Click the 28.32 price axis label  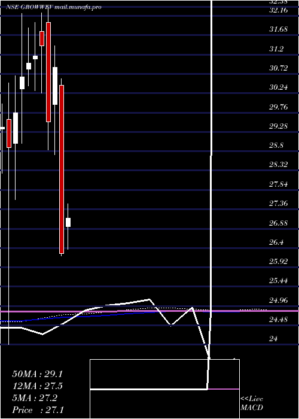click(279, 165)
